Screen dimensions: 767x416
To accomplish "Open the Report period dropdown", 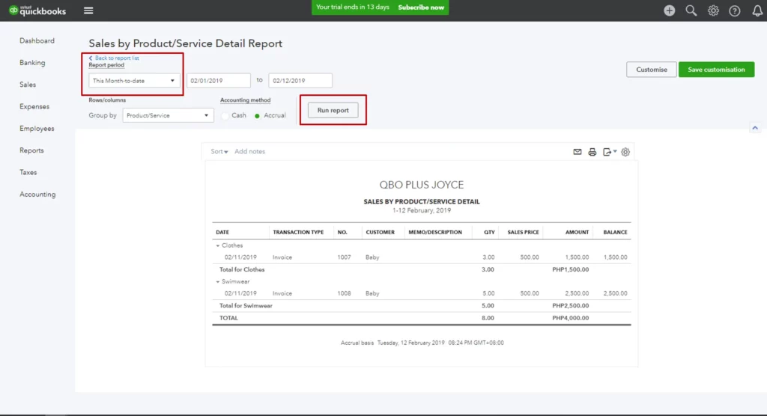I will [134, 81].
